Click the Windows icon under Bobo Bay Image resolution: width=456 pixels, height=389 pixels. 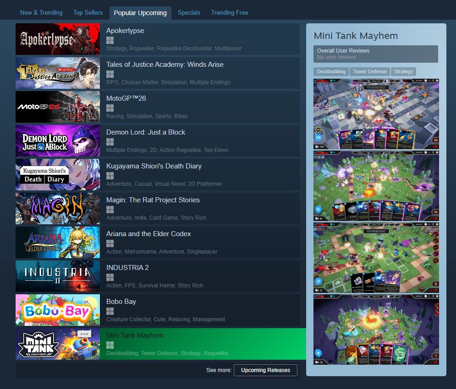tap(110, 311)
